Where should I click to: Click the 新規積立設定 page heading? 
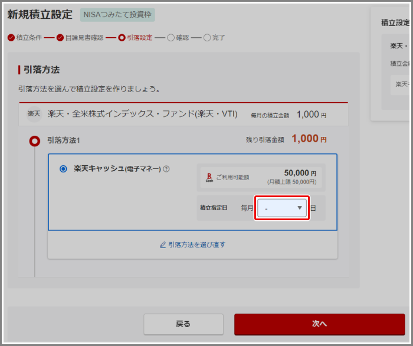click(40, 15)
